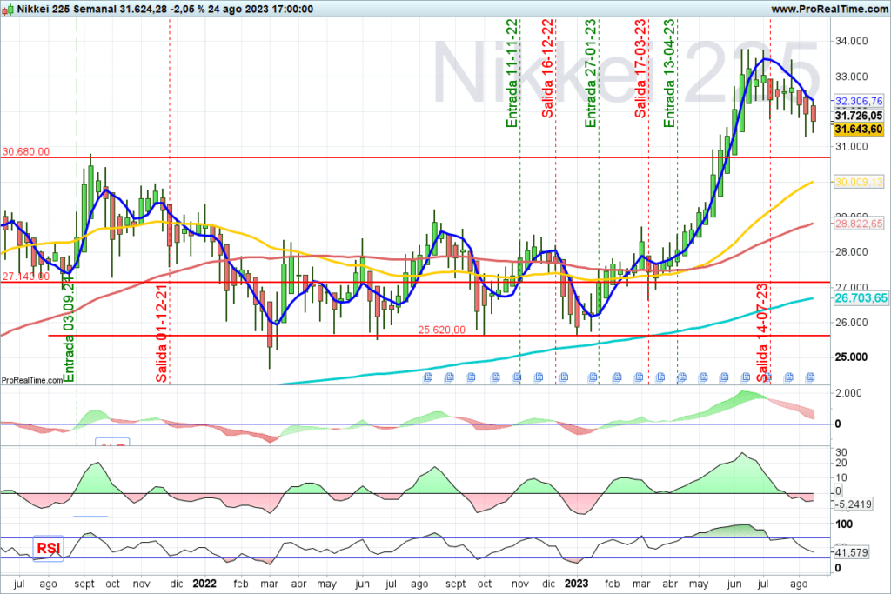
Task: Click the 31.000 price axis tick
Action: pyautogui.click(x=851, y=146)
